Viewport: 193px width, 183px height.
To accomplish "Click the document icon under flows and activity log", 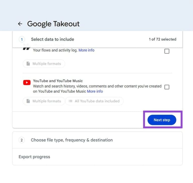I will [28, 64].
